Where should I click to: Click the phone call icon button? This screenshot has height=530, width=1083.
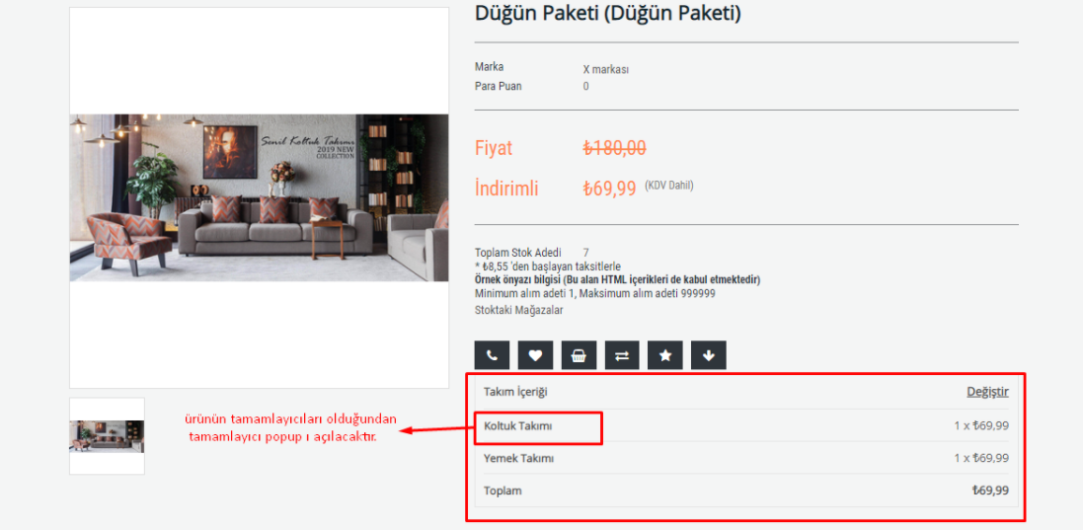(x=492, y=355)
